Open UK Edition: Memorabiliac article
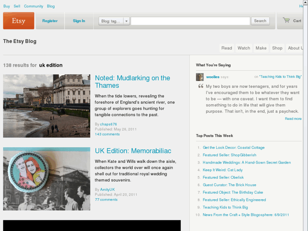The height and width of the screenshot is (231, 308). pos(133,151)
